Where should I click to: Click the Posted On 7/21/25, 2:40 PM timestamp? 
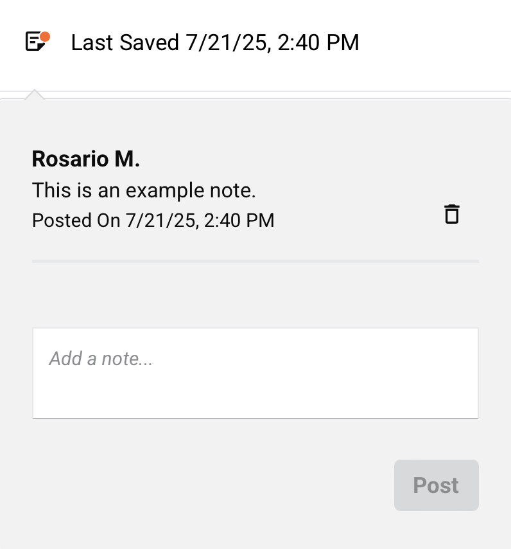tap(153, 220)
